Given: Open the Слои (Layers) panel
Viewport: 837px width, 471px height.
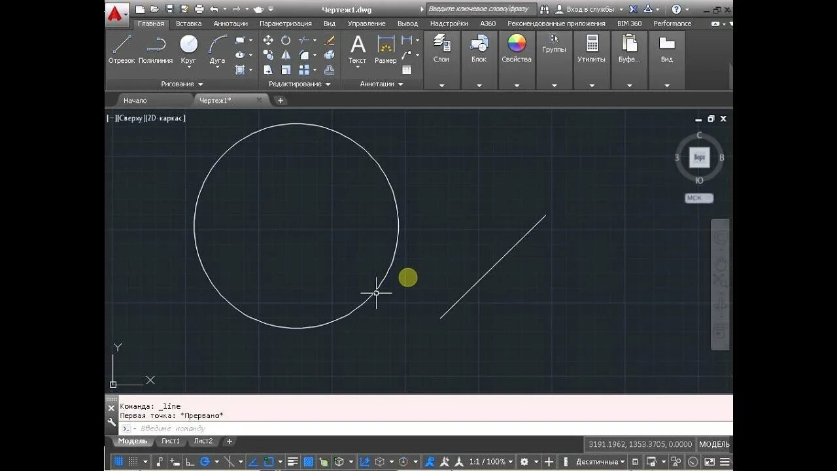Looking at the screenshot, I should [x=441, y=48].
